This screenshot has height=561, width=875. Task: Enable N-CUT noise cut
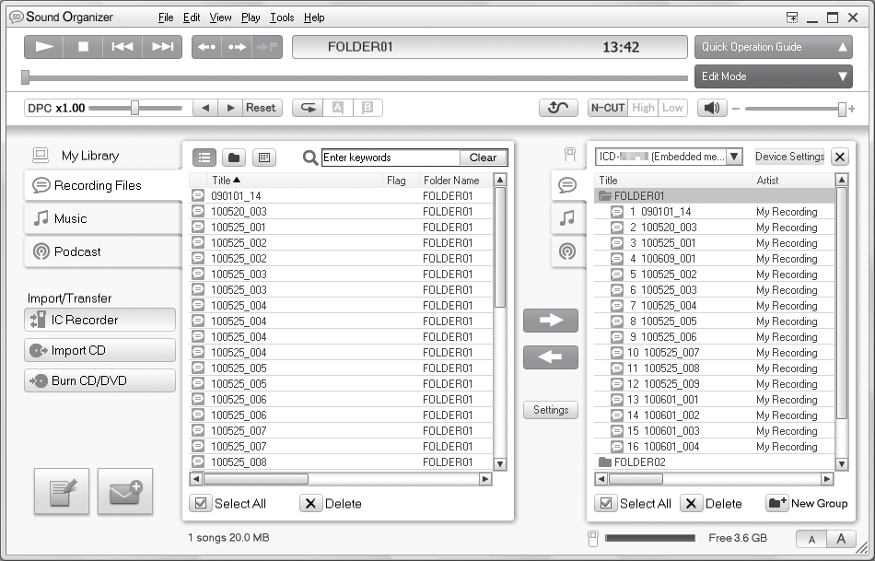(x=608, y=108)
